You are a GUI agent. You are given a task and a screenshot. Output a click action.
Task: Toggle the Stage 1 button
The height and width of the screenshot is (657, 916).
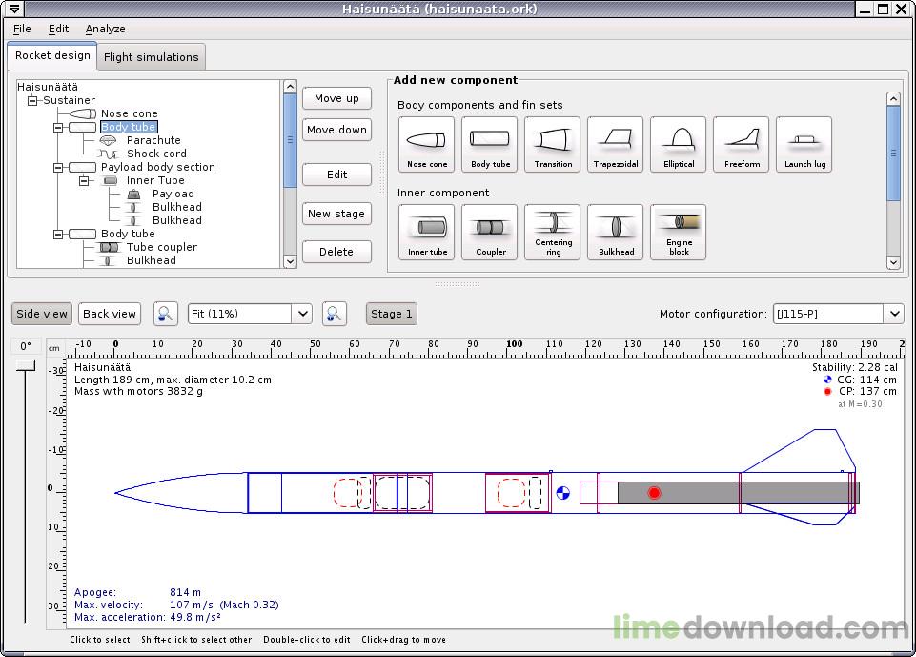391,314
